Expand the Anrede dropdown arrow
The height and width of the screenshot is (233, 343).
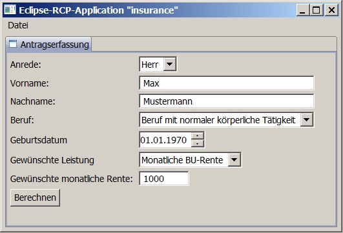click(170, 65)
